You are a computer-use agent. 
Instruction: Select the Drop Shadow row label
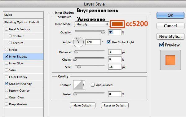[x=18, y=104]
